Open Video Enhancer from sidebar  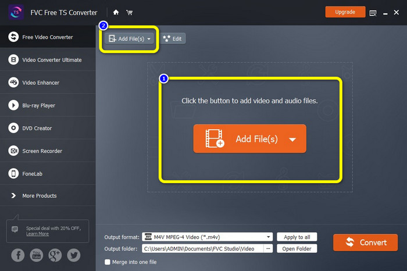(48, 83)
